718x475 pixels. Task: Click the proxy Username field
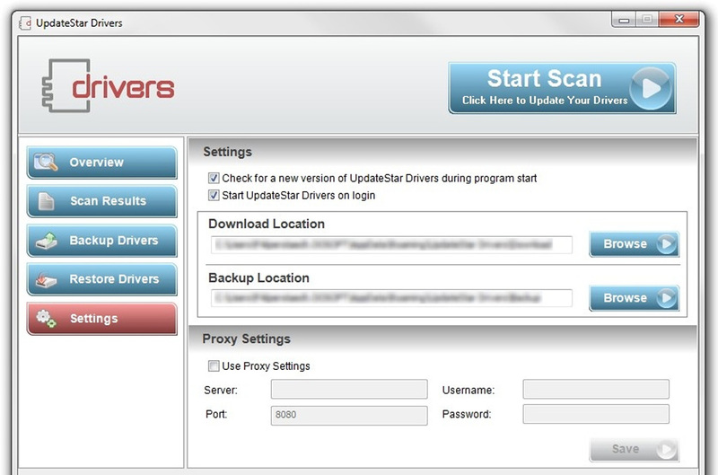point(596,389)
